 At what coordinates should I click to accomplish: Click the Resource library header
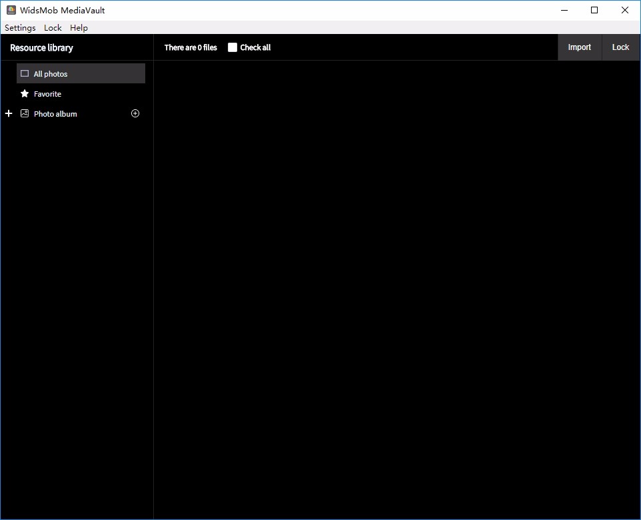click(42, 48)
